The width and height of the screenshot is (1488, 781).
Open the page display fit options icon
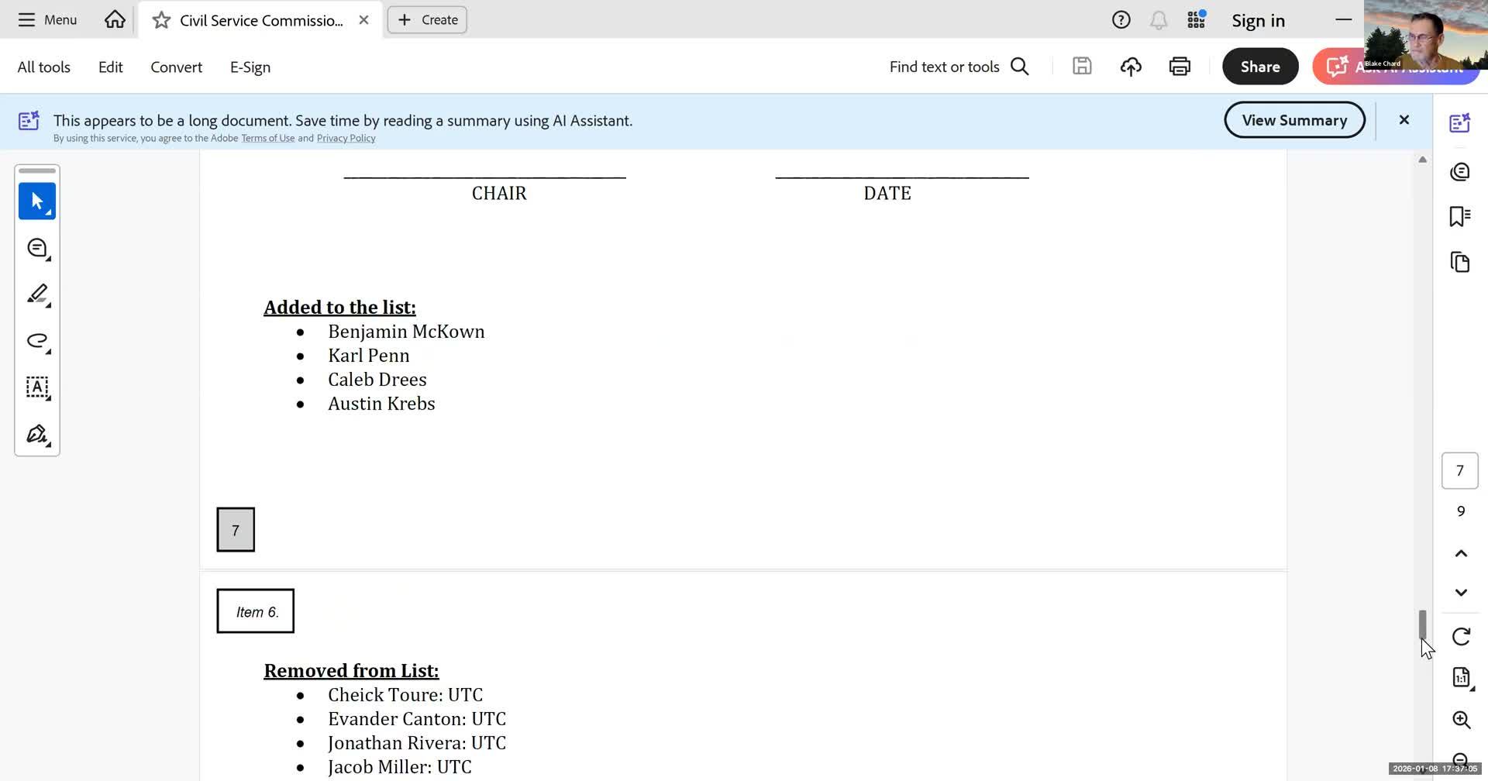point(1461,678)
